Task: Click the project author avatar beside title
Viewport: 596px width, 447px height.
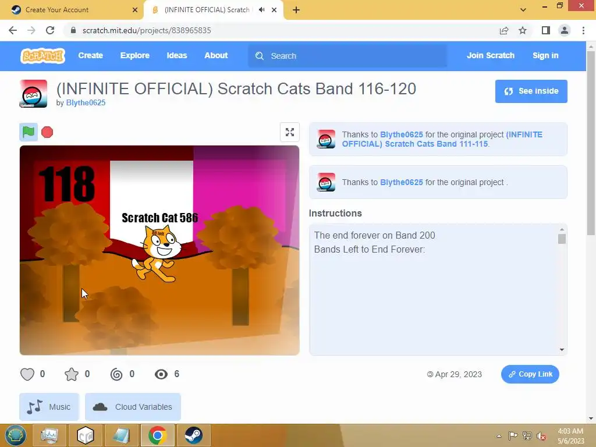Action: 33,94
